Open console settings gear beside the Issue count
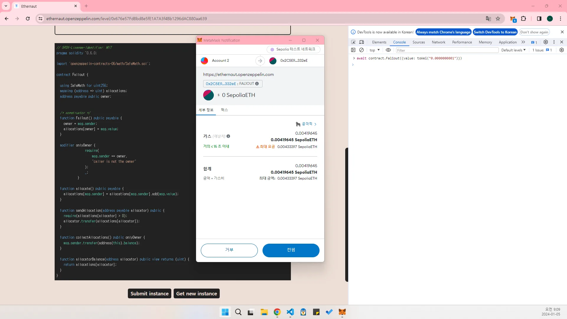This screenshot has width=567, height=319. 562,50
